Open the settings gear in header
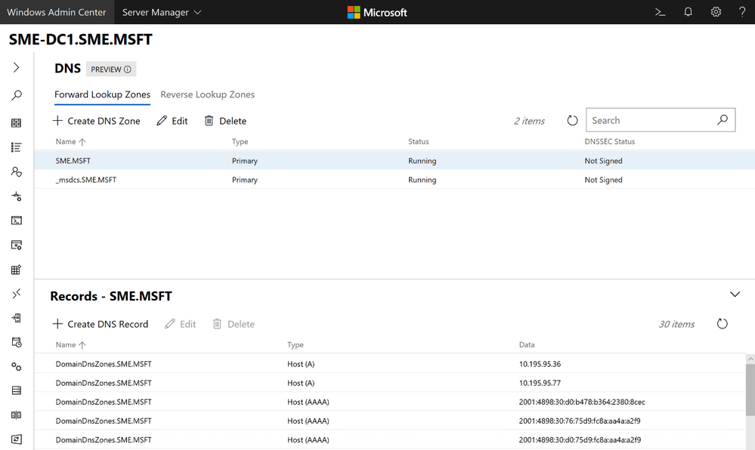This screenshot has width=755, height=450. [x=716, y=12]
